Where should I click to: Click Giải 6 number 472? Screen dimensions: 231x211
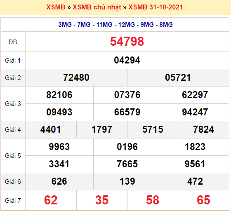pos(195,181)
